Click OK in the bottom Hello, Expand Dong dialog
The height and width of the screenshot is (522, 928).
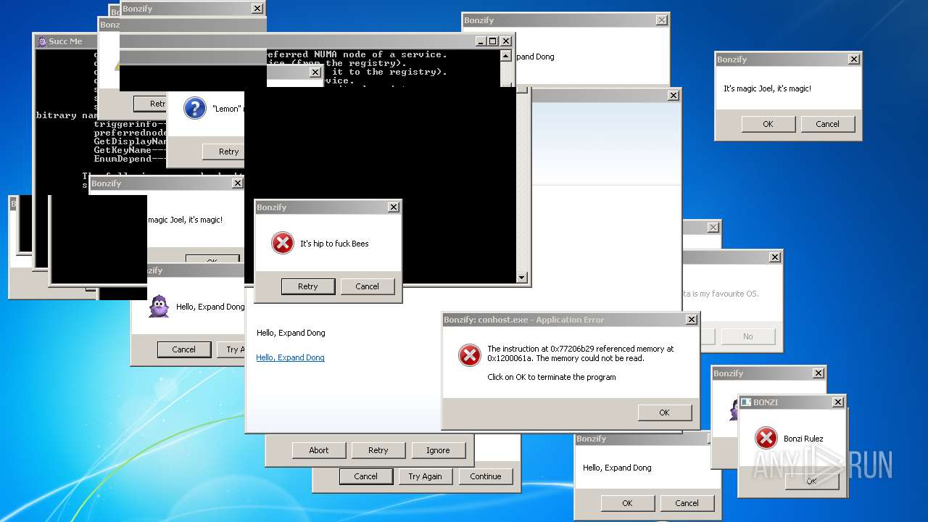coord(628,503)
